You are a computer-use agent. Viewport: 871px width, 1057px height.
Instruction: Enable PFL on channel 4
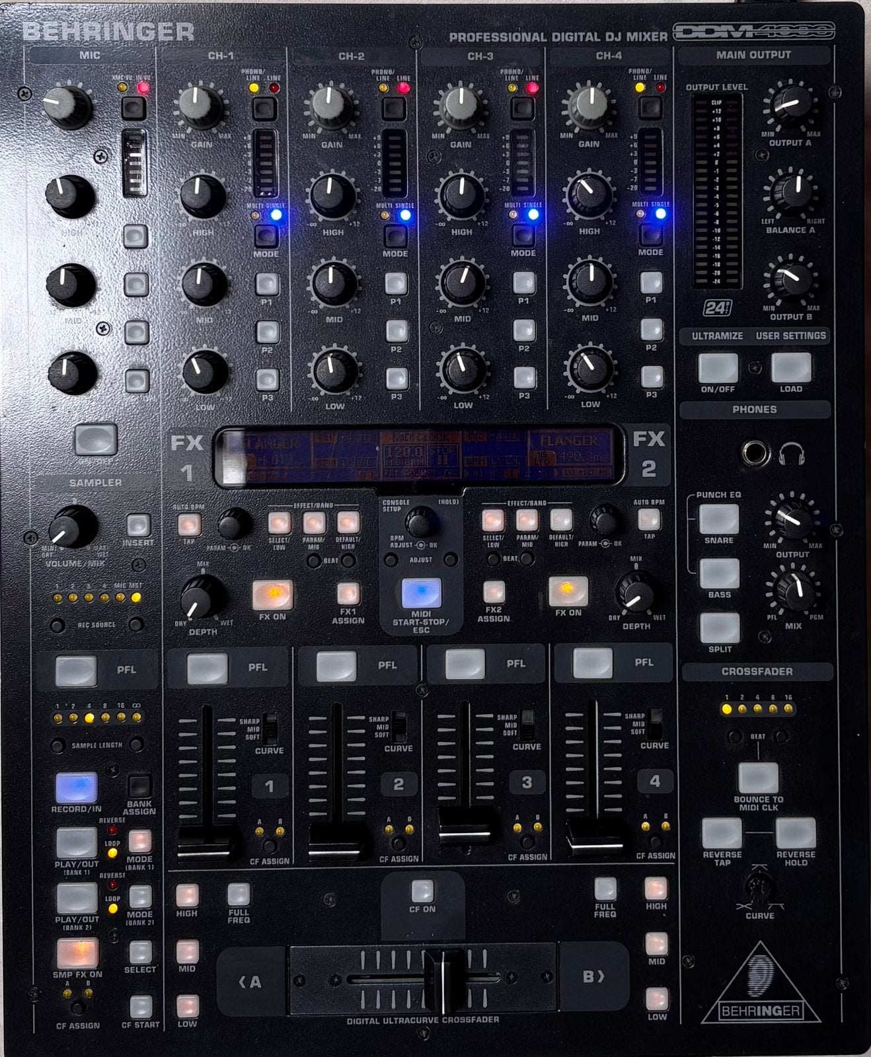(593, 663)
